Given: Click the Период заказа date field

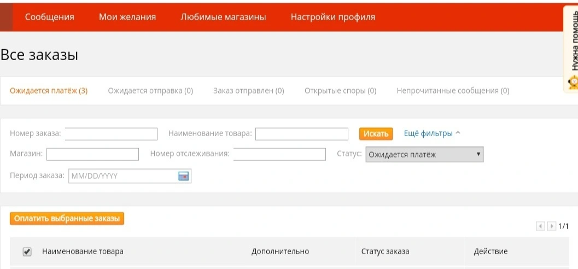Looking at the screenshot, I should click(x=130, y=176).
